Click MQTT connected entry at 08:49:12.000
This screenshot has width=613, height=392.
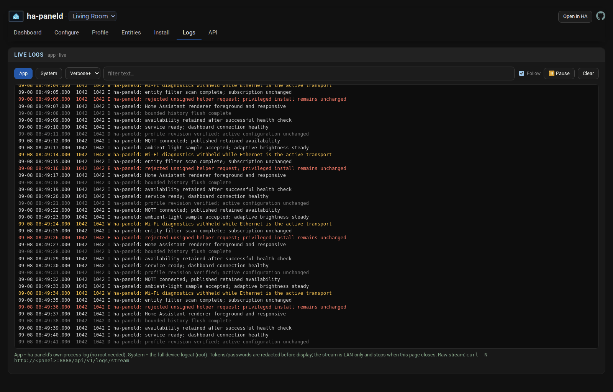149,141
